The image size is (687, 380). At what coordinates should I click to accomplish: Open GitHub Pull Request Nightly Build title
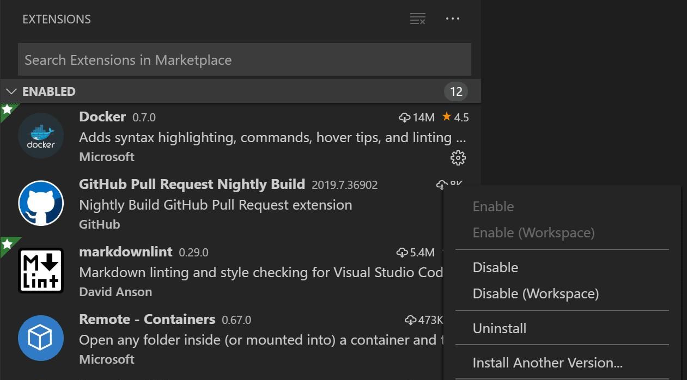click(192, 184)
